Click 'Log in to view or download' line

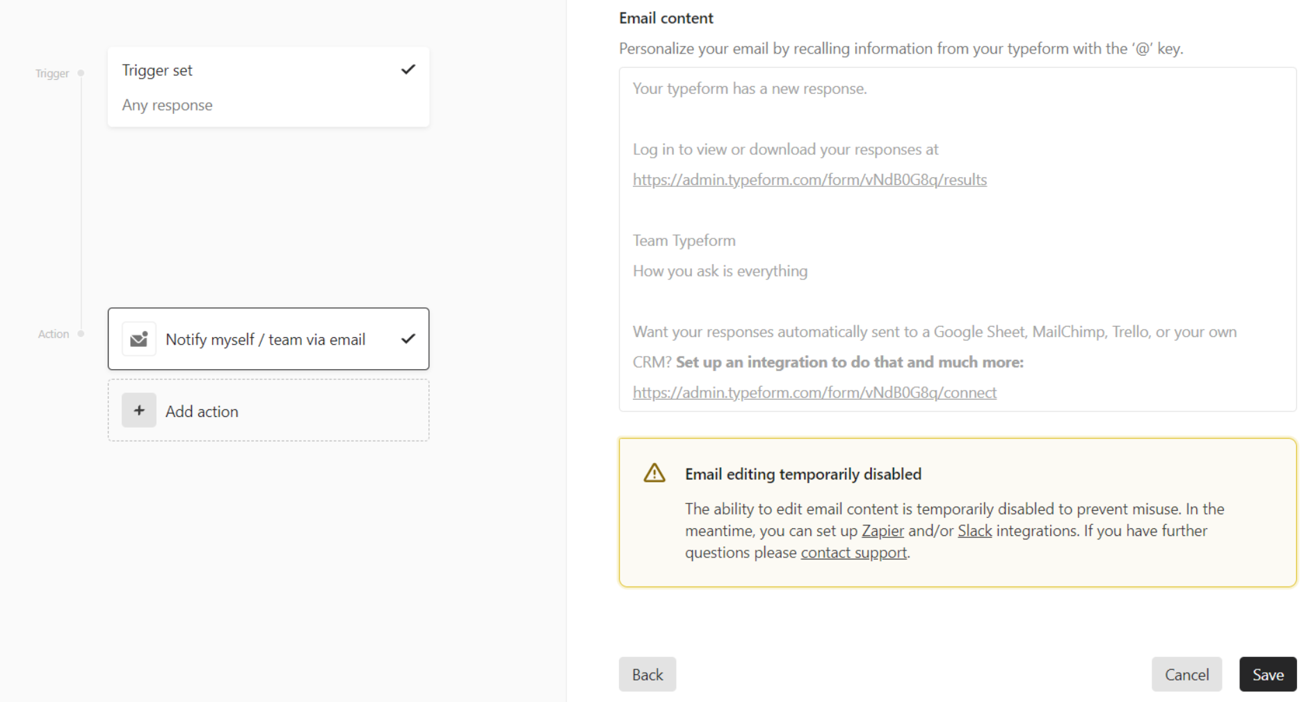(786, 149)
